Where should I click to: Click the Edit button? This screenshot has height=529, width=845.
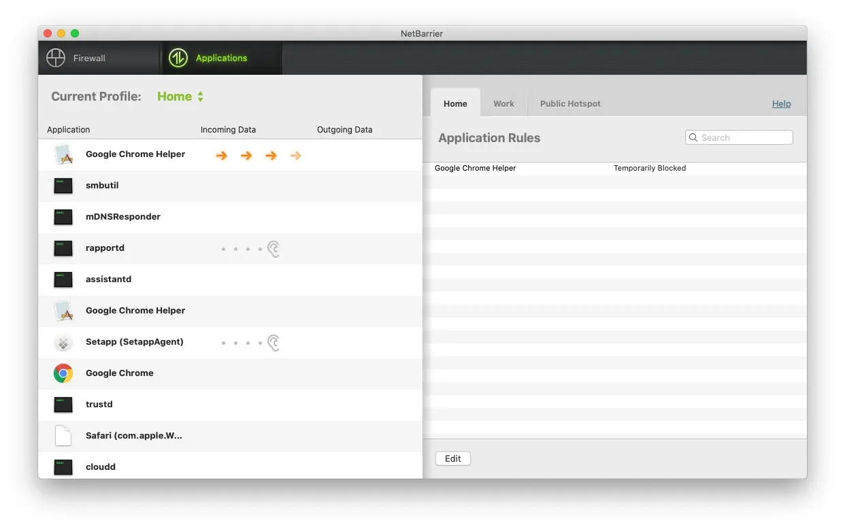pyautogui.click(x=453, y=458)
